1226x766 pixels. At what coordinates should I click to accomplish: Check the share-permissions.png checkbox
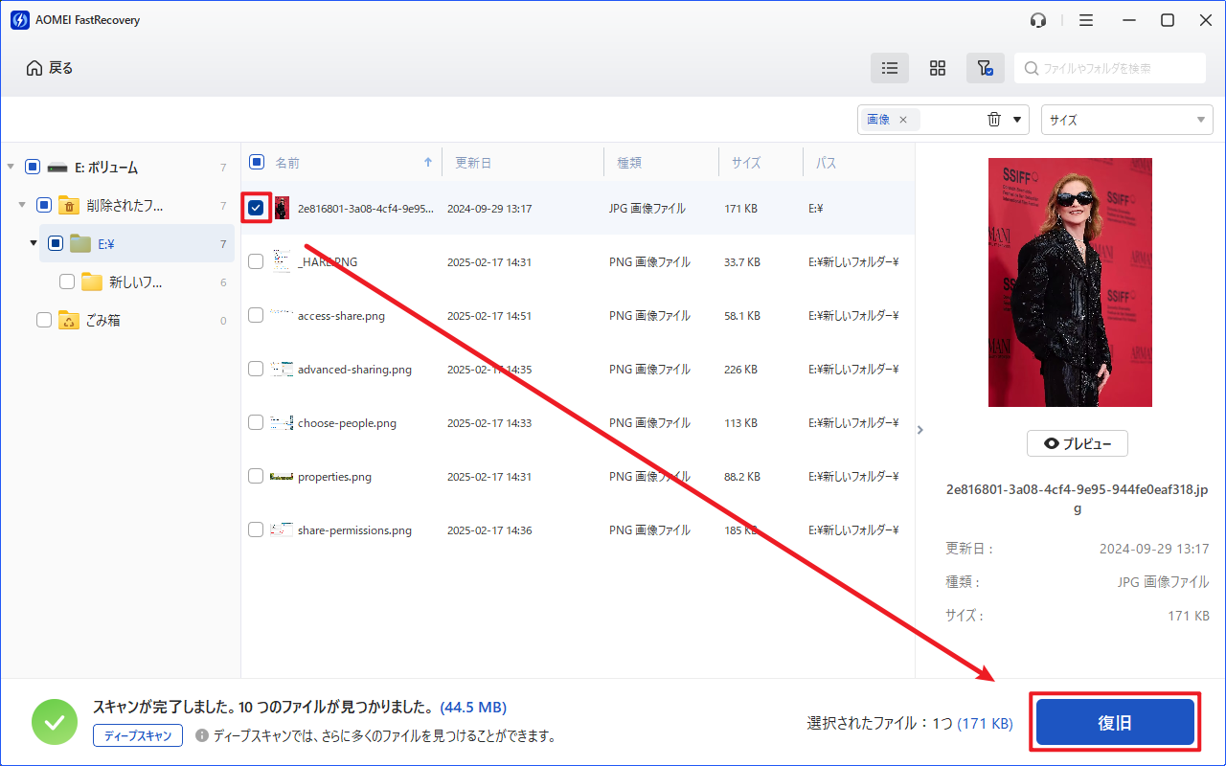tap(256, 529)
